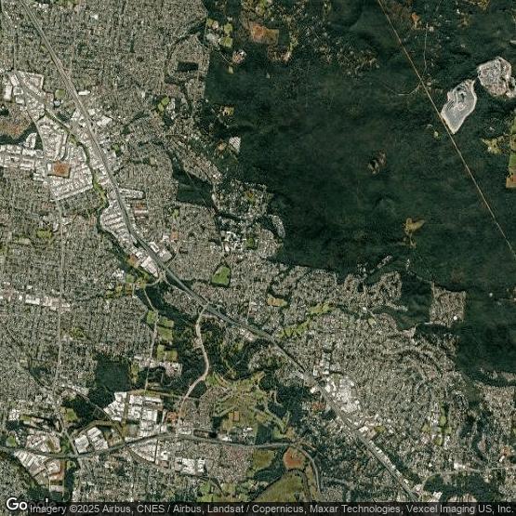Viewport: 516px width, 516px height.
Task: Click the small bare clearing inside forest
Action: (377, 162)
